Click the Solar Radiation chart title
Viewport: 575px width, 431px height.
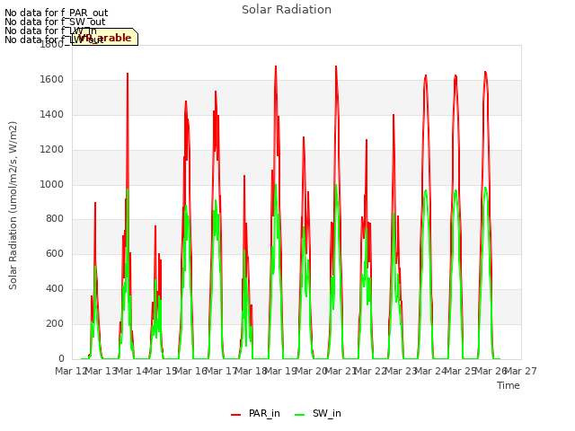pyautogui.click(x=287, y=10)
